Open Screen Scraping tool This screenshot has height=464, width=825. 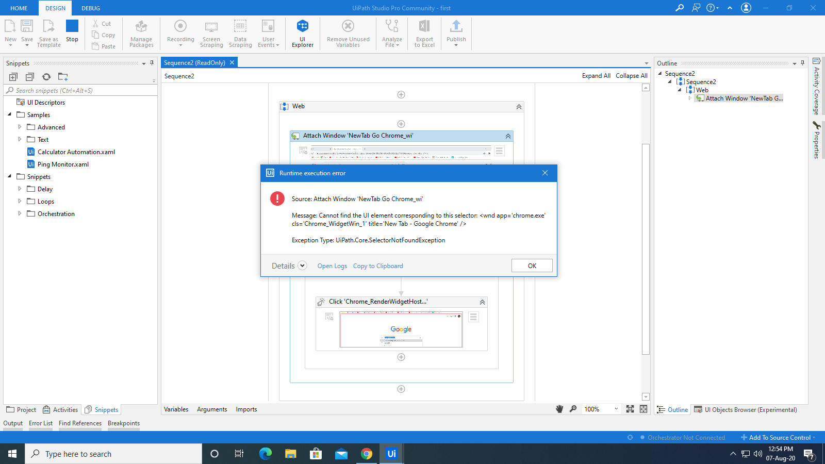pyautogui.click(x=211, y=34)
